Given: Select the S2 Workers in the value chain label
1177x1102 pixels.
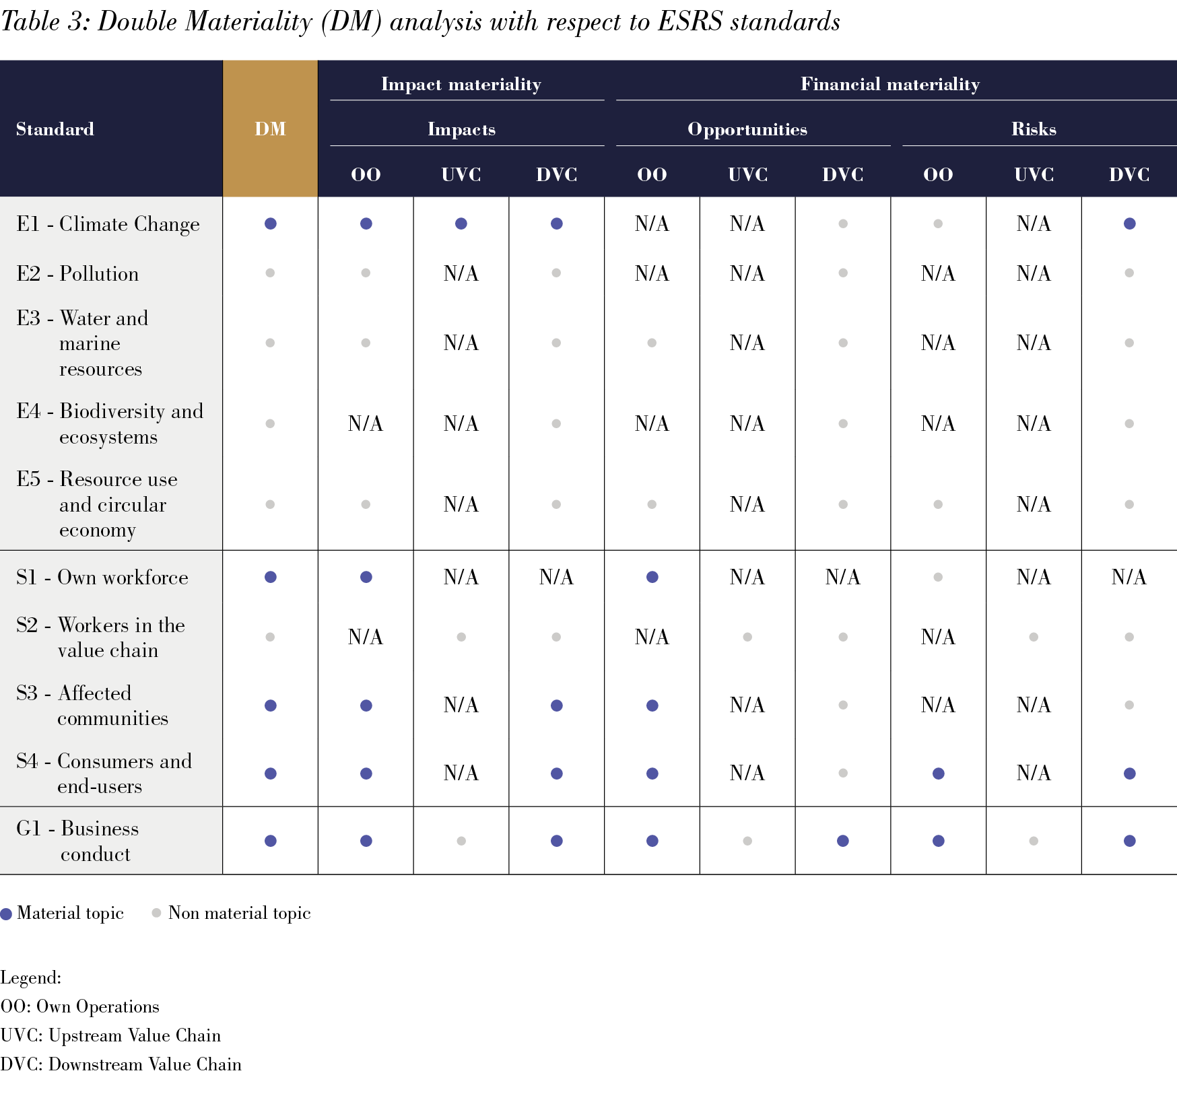Looking at the screenshot, I should click(x=101, y=637).
